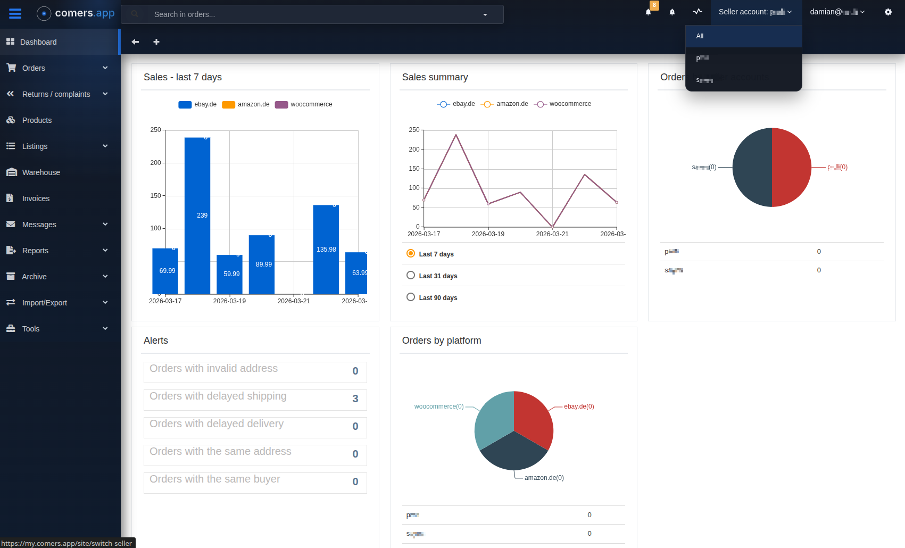This screenshot has width=905, height=548.
Task: Click the Products cubes icon
Action: coord(11,120)
